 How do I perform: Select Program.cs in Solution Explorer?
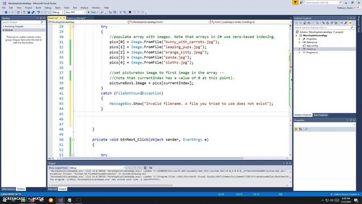click(312, 53)
